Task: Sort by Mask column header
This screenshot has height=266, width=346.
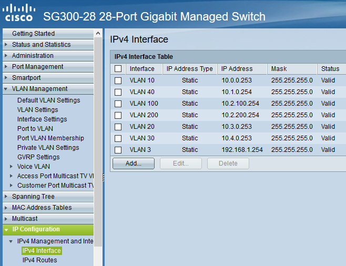Action: 292,69
